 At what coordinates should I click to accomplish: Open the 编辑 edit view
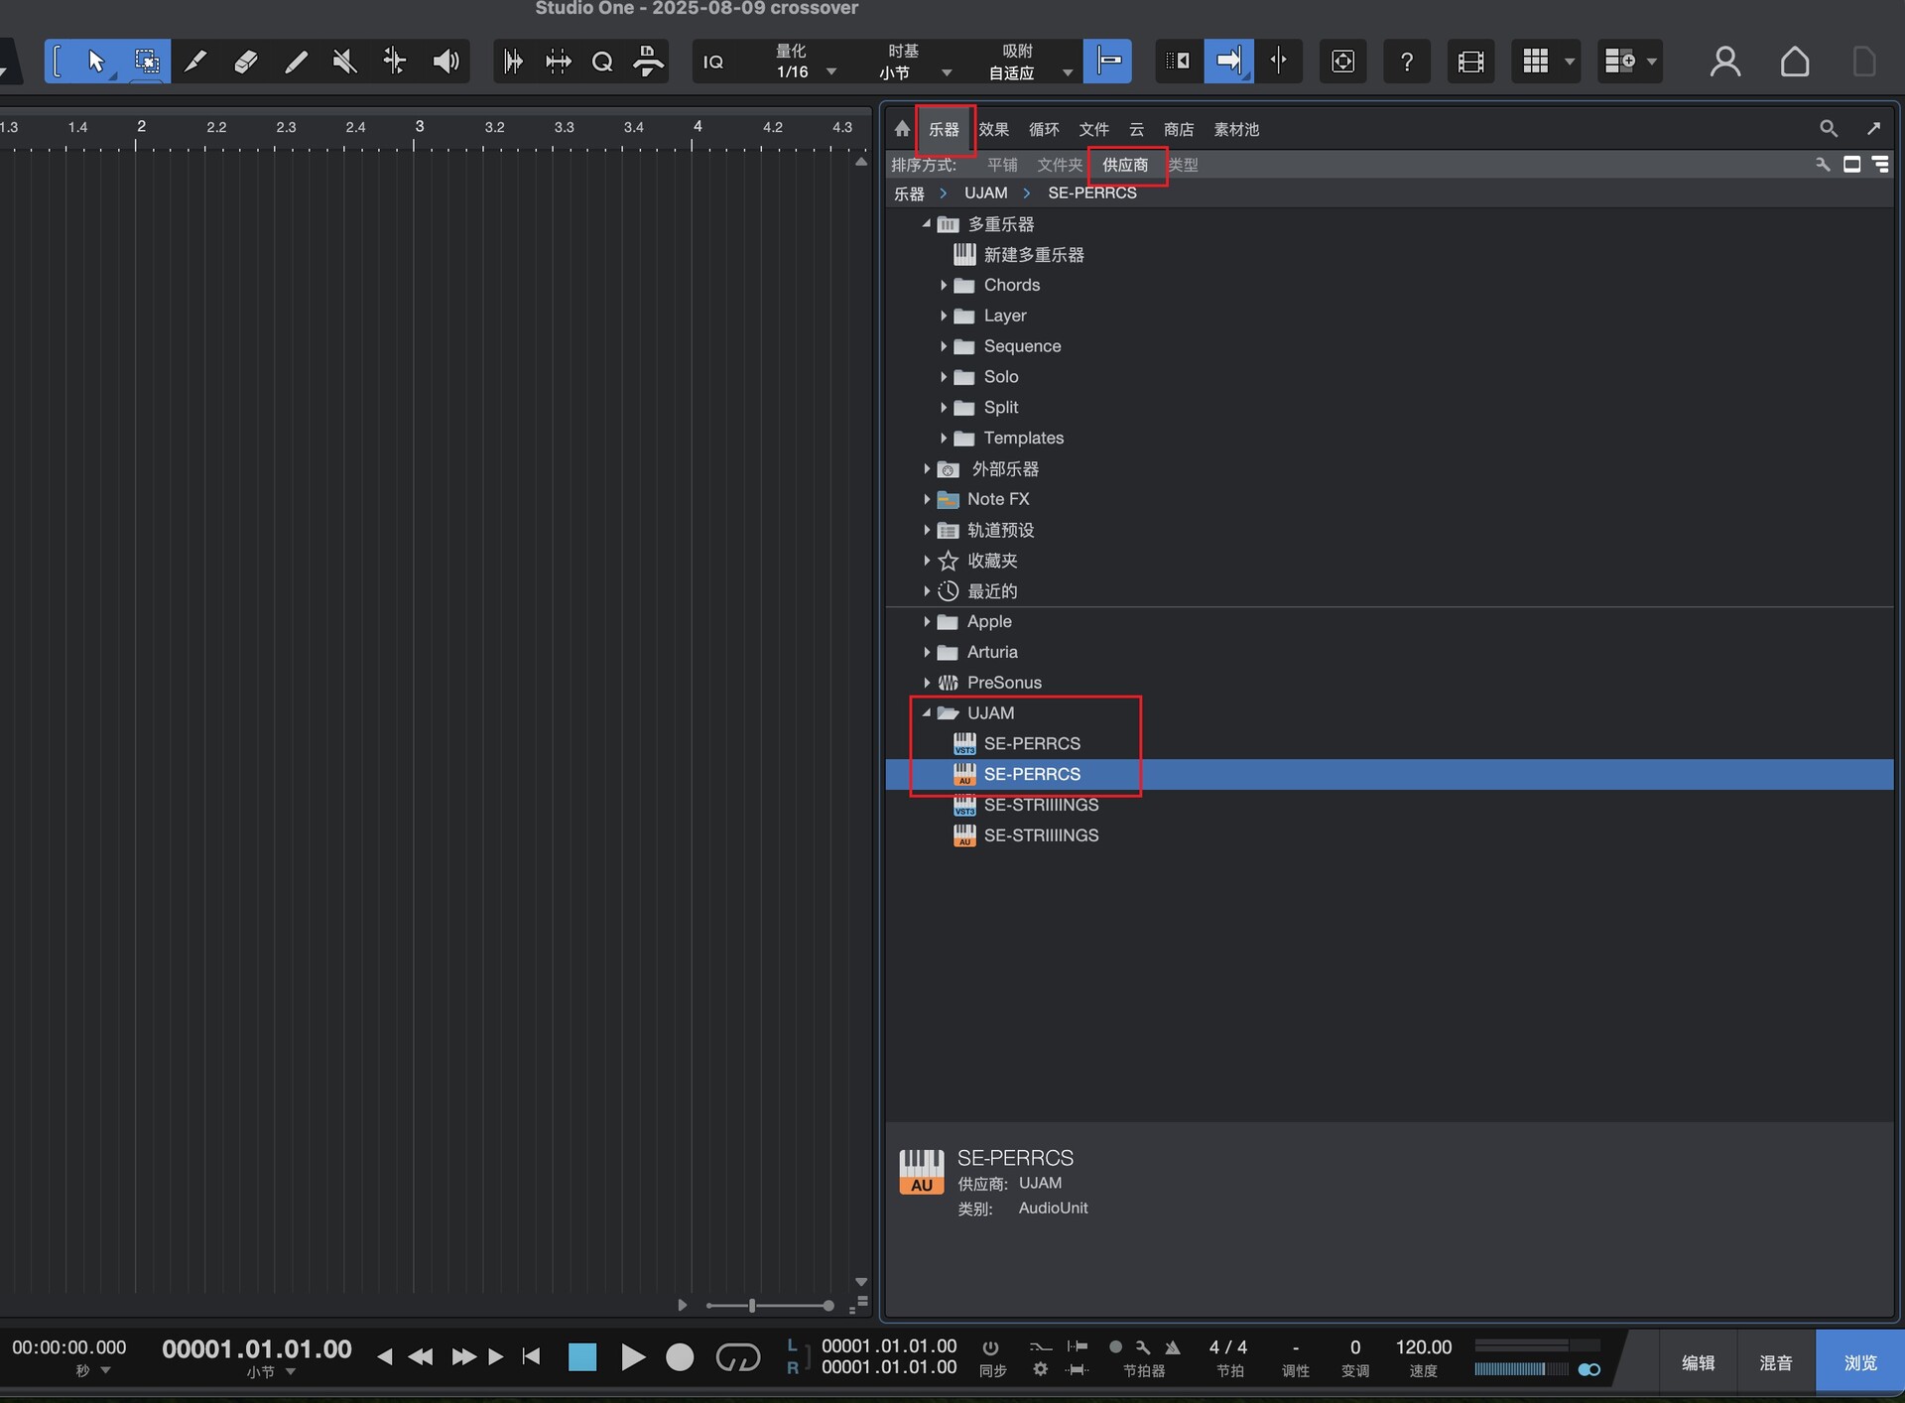[x=1698, y=1362]
